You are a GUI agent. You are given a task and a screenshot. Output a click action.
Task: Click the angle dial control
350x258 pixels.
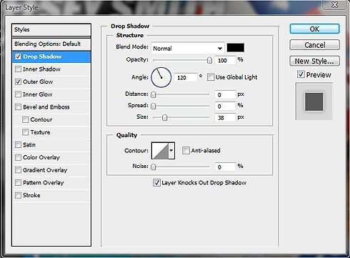tap(161, 77)
